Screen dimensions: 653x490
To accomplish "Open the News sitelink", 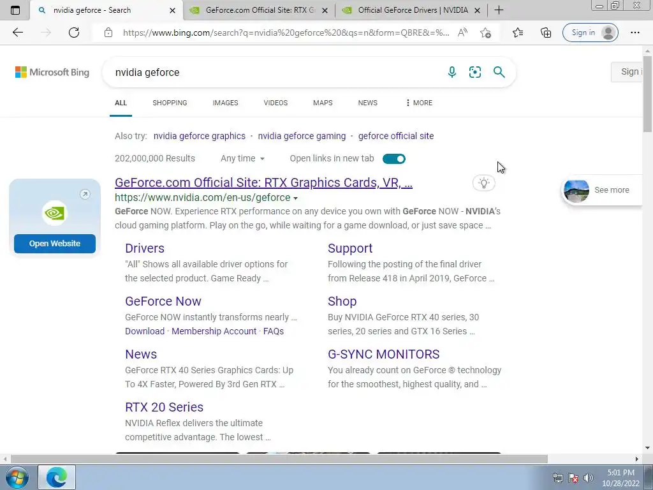I will [x=141, y=354].
